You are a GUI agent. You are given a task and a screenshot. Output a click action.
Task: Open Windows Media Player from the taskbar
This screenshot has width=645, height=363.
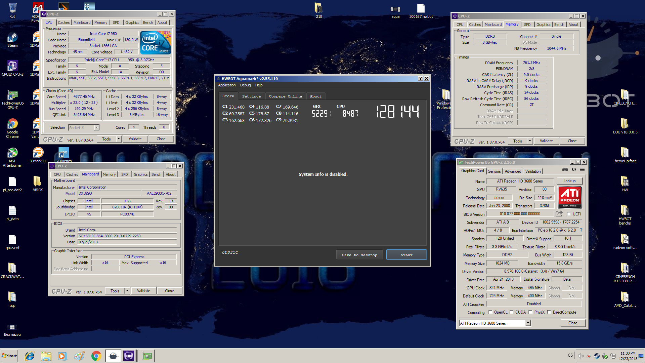(x=62, y=356)
